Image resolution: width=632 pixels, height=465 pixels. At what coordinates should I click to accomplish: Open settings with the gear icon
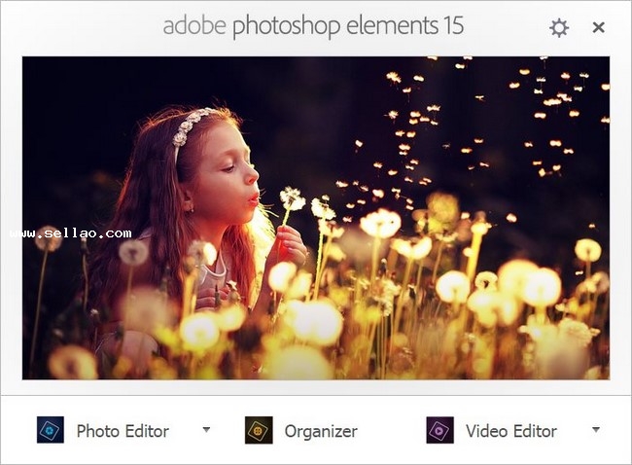point(559,28)
